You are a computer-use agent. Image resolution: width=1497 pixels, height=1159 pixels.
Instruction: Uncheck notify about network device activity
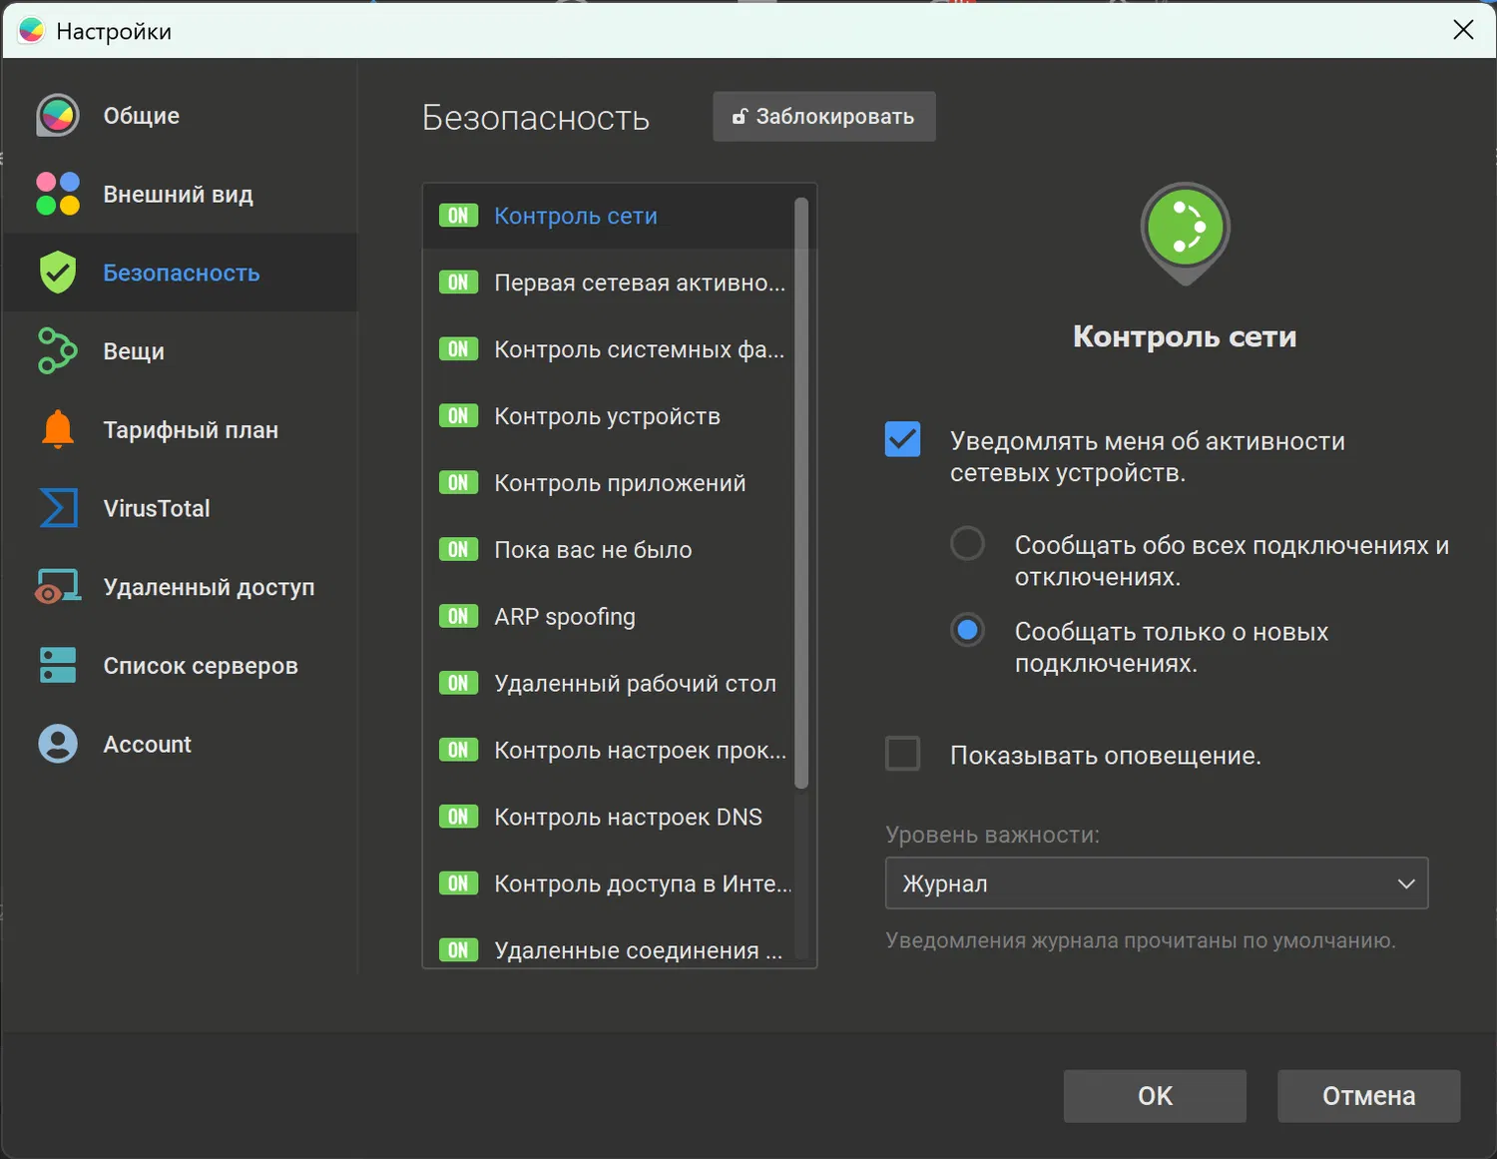[902, 440]
